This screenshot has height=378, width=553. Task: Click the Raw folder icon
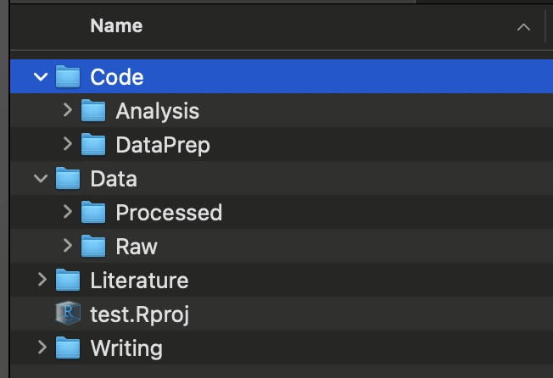(x=93, y=246)
